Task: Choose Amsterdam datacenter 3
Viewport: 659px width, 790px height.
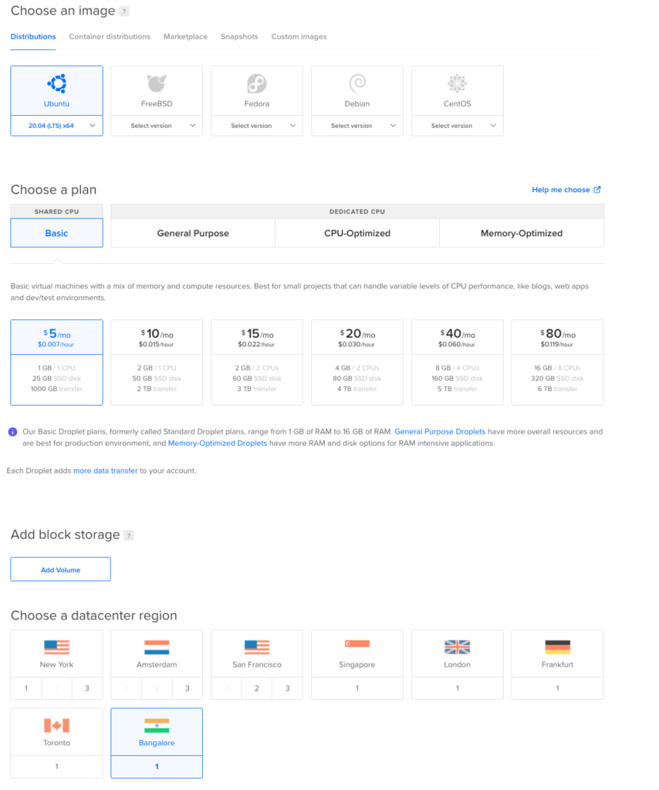Action: pyautogui.click(x=188, y=688)
